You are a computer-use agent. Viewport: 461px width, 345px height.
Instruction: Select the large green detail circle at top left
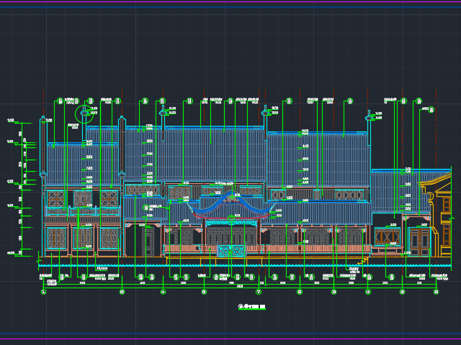click(85, 113)
